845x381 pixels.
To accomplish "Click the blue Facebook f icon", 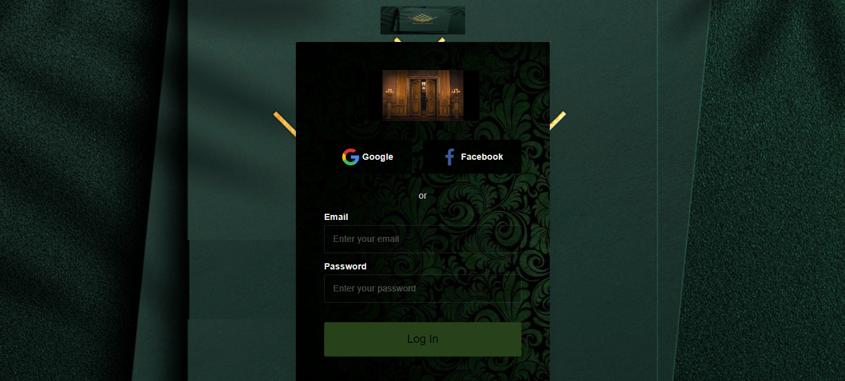I will [449, 157].
